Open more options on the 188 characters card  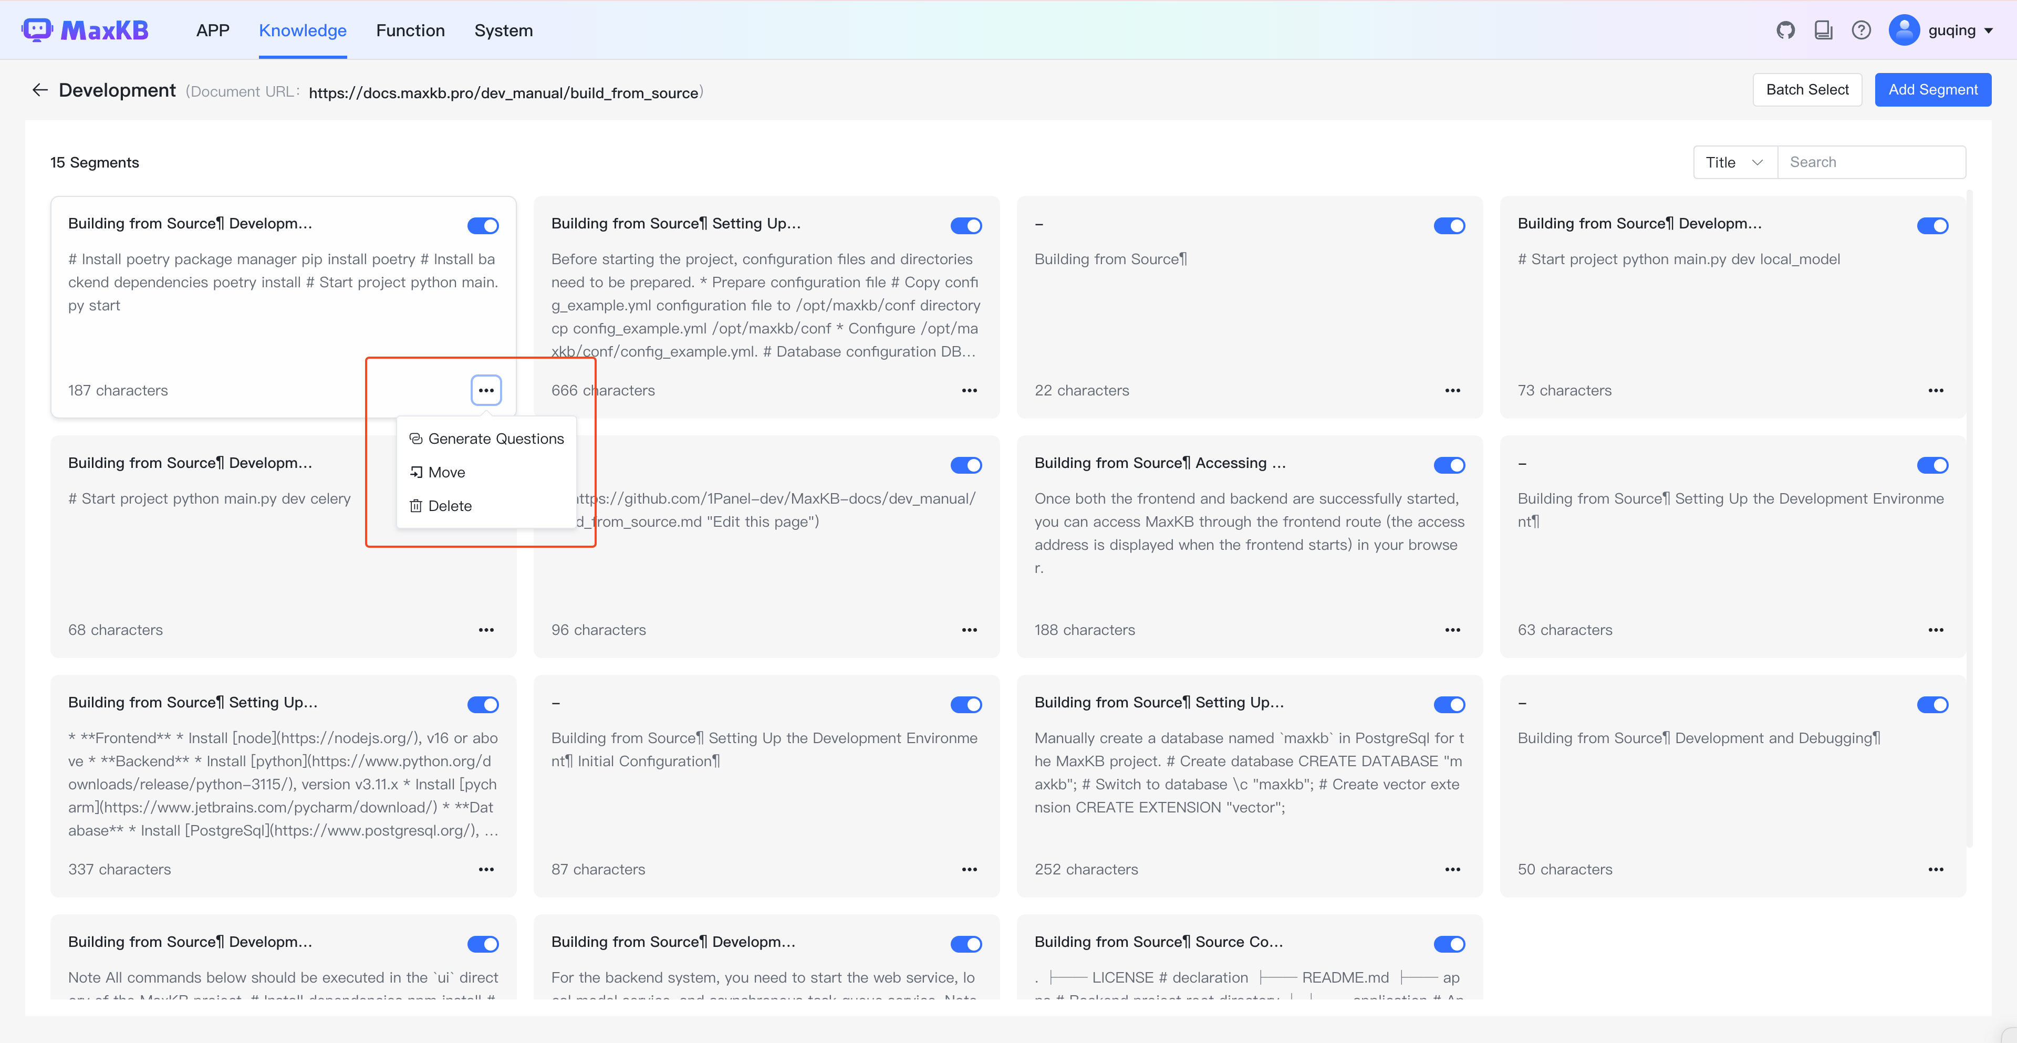tap(1452, 630)
